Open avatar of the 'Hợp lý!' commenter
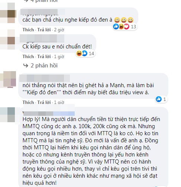Viewport: 181px width, 187px height. coord(8,115)
